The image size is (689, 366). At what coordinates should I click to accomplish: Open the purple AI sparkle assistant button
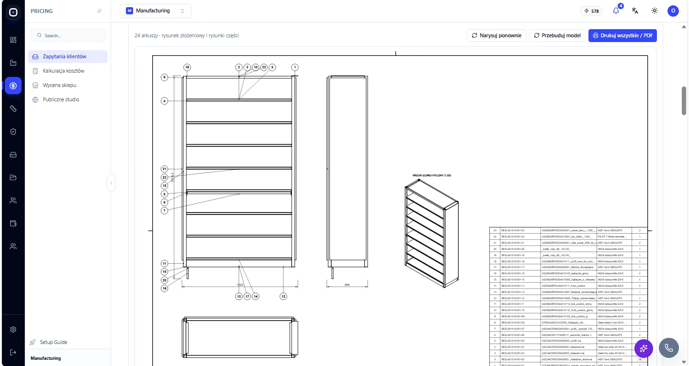point(644,348)
